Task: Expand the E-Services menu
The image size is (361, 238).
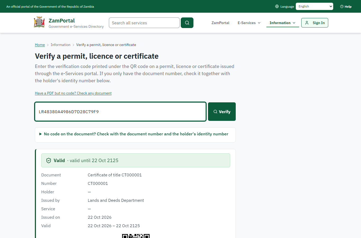Action: tap(249, 23)
